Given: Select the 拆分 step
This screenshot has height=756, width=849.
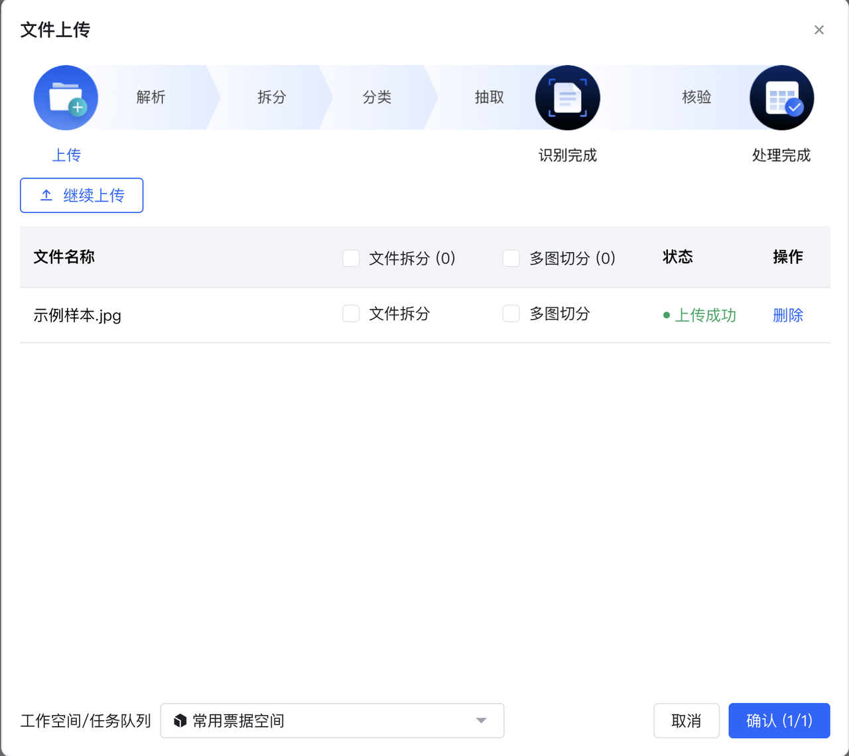Looking at the screenshot, I should tap(271, 97).
